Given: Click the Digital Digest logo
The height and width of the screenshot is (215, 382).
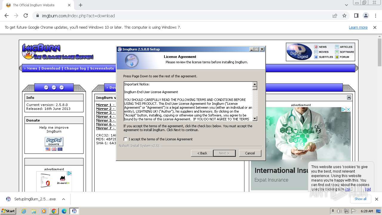Looking at the screenshot, I should [x=299, y=52].
